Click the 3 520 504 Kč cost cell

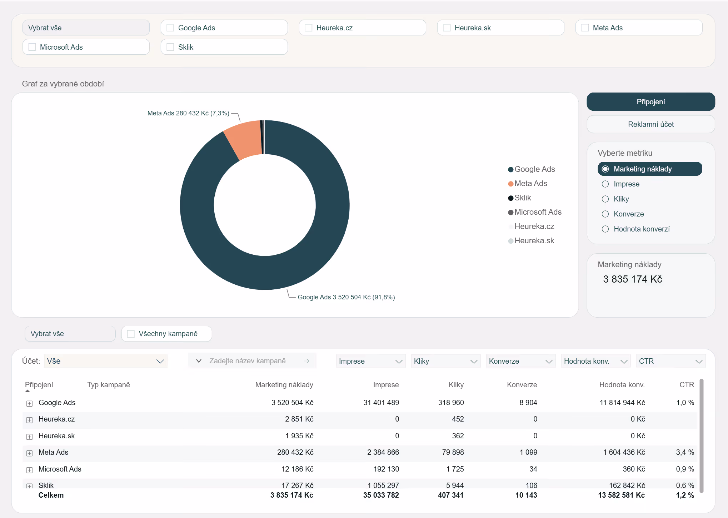292,403
